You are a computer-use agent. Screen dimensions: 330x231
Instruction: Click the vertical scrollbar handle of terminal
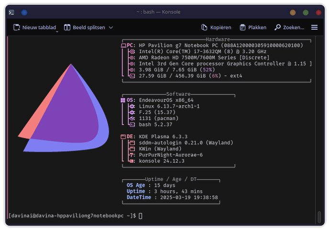coord(319,217)
